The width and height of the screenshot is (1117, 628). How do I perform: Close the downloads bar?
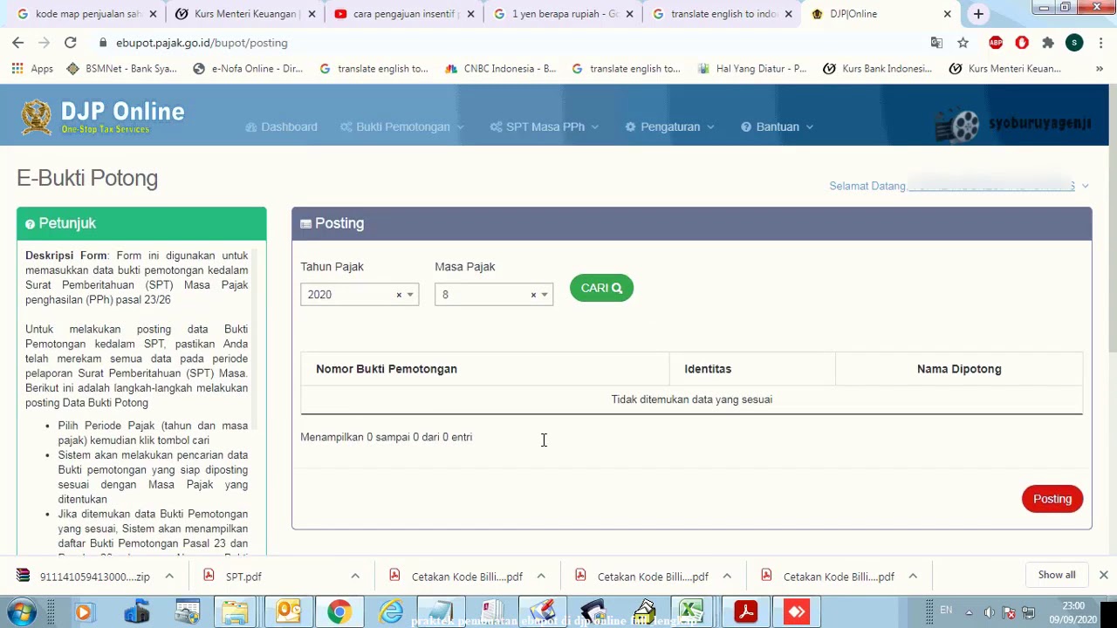tap(1103, 575)
